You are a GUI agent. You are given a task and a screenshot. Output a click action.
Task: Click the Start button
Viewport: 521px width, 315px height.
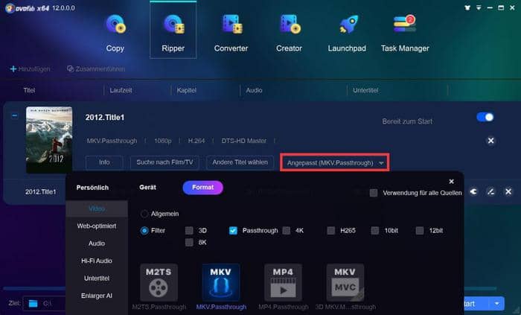[x=476, y=304]
